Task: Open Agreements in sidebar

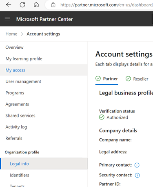Action: (x=44, y=104)
